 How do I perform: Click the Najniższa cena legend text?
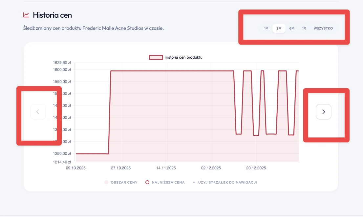pos(168,182)
